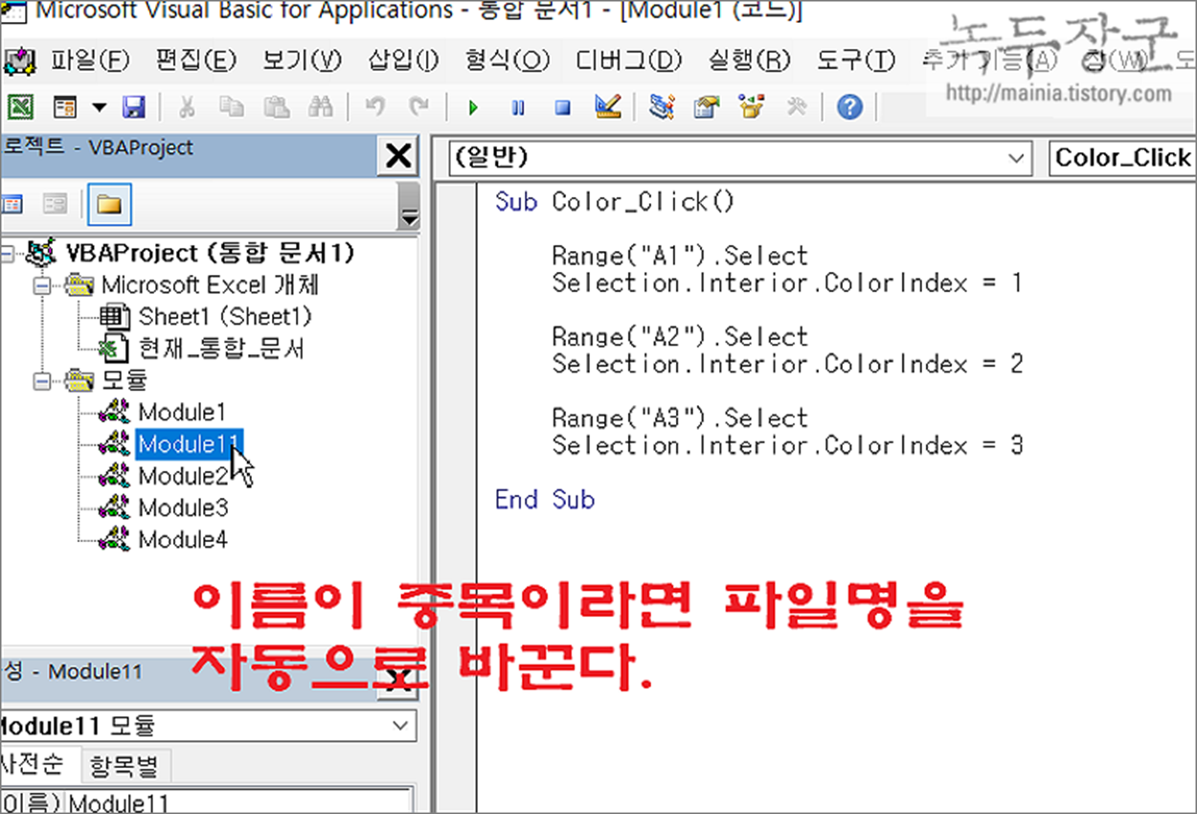Screen dimensions: 1197x814
Task: Click the VBA application icon in menu bar
Action: click(x=18, y=60)
